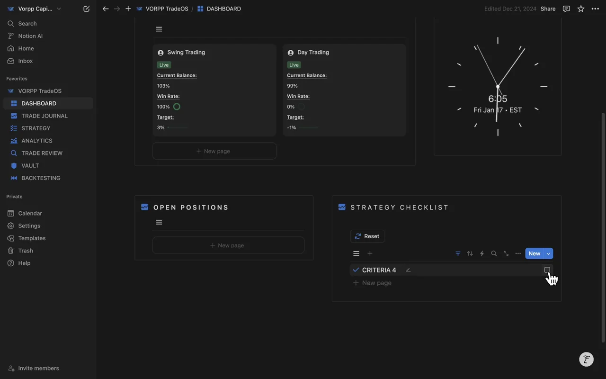Rename CRITERIA 4 with the pencil icon
The image size is (606, 379).
(x=408, y=270)
